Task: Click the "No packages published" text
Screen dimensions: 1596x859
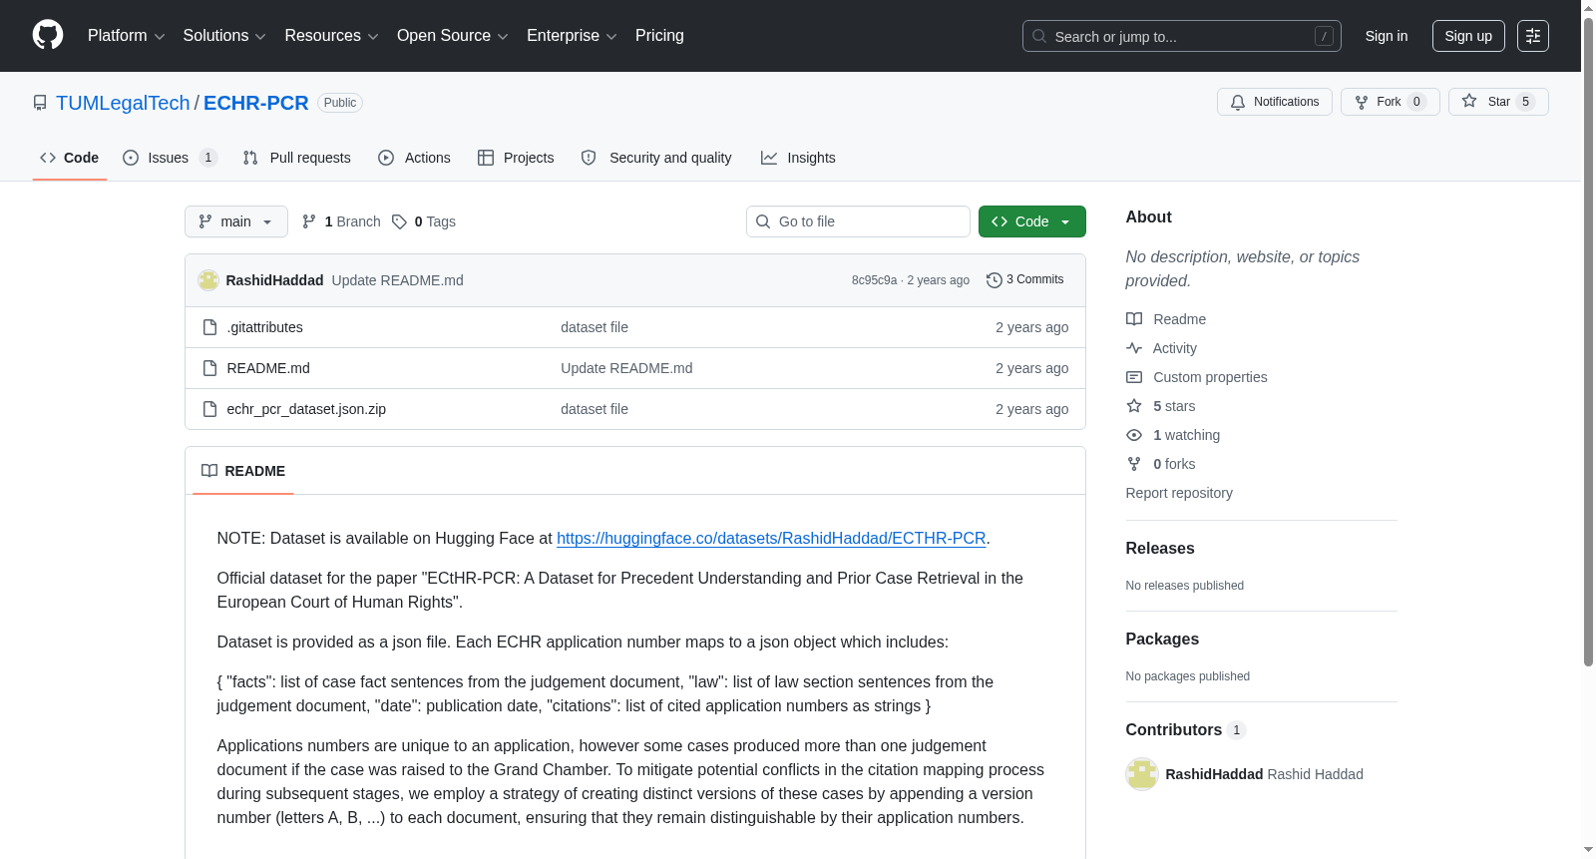Action: coord(1188,676)
